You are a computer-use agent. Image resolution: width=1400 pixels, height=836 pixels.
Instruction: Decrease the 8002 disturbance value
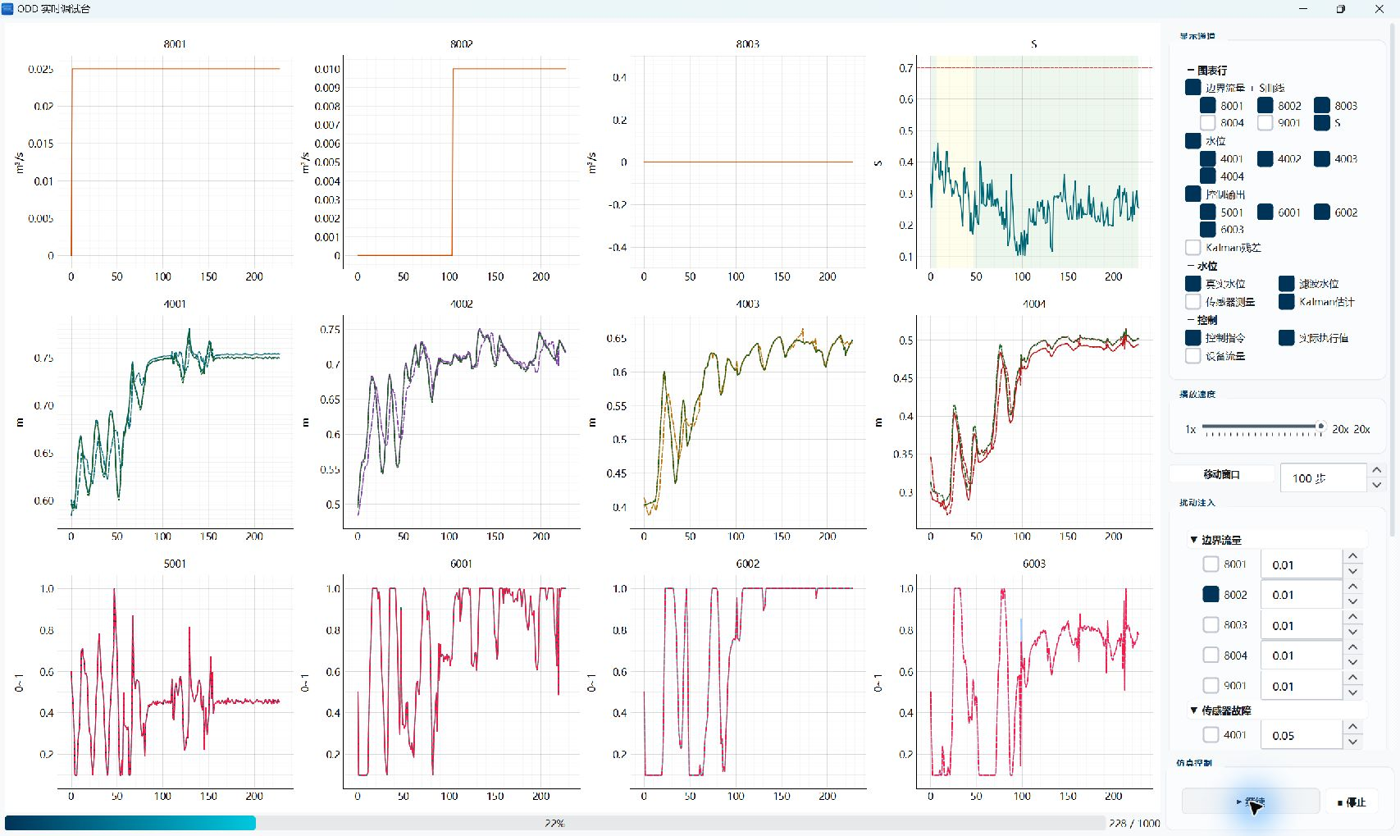click(1353, 601)
